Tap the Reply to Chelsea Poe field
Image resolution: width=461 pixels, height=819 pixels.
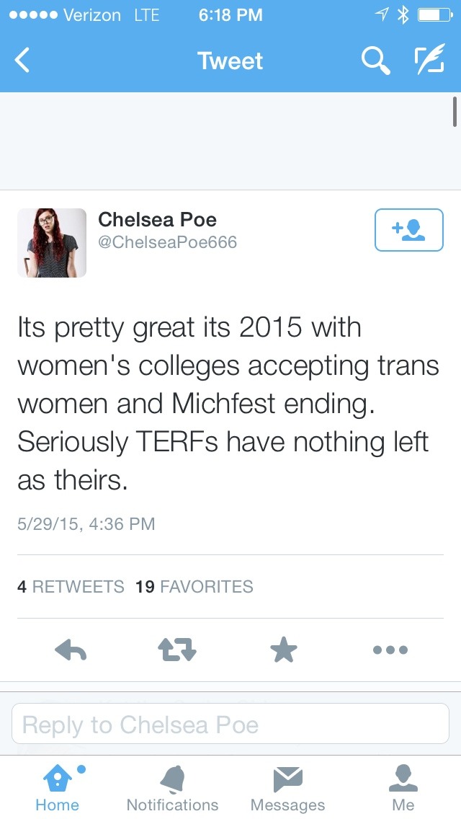(x=230, y=724)
